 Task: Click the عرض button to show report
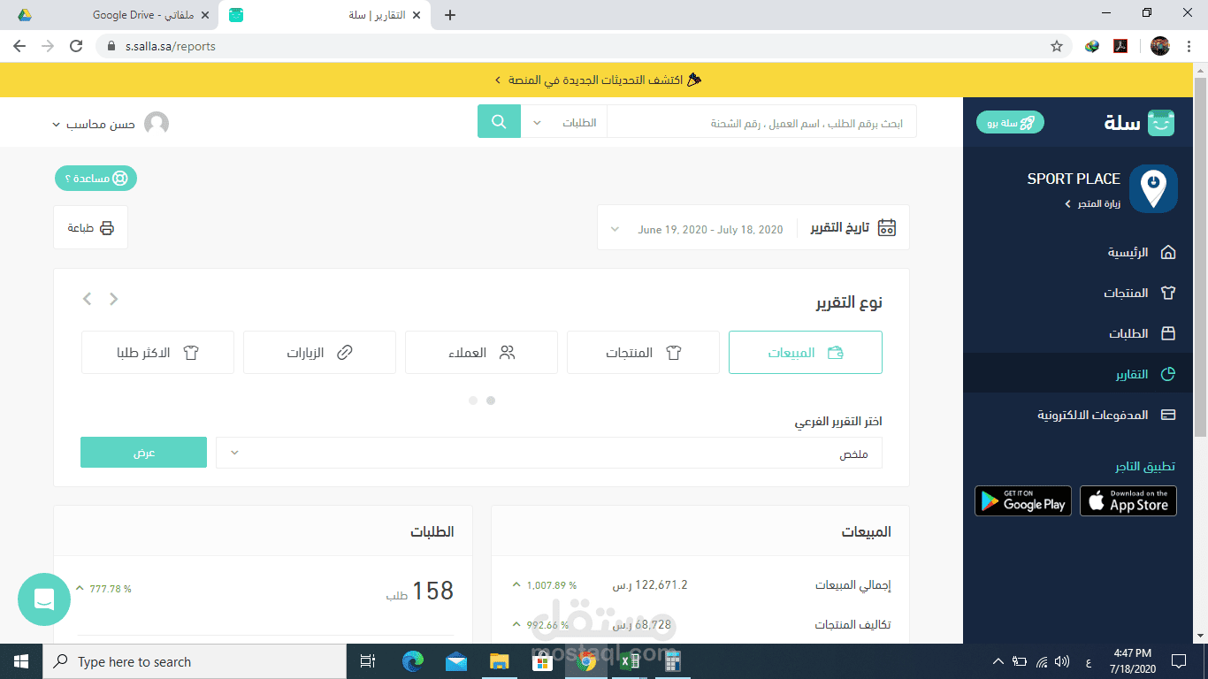(x=143, y=452)
